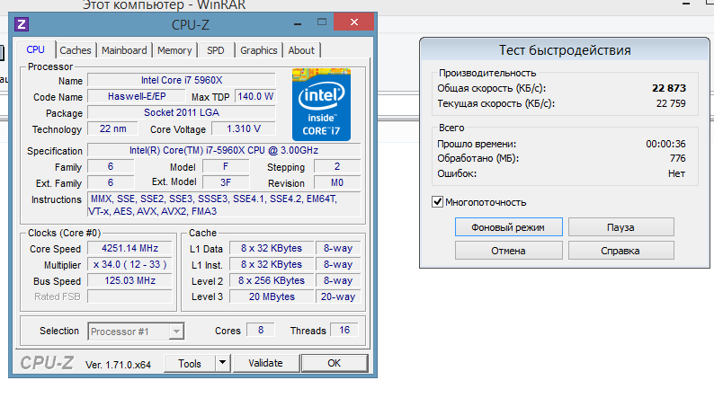
Task: Click the specification i7-5960X CPU @ 3.00GHz field
Action: (x=224, y=150)
